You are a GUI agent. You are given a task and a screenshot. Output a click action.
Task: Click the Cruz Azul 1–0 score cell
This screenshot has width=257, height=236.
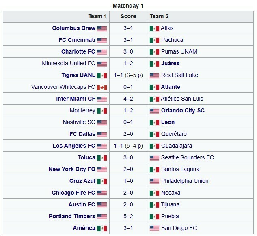128,181
